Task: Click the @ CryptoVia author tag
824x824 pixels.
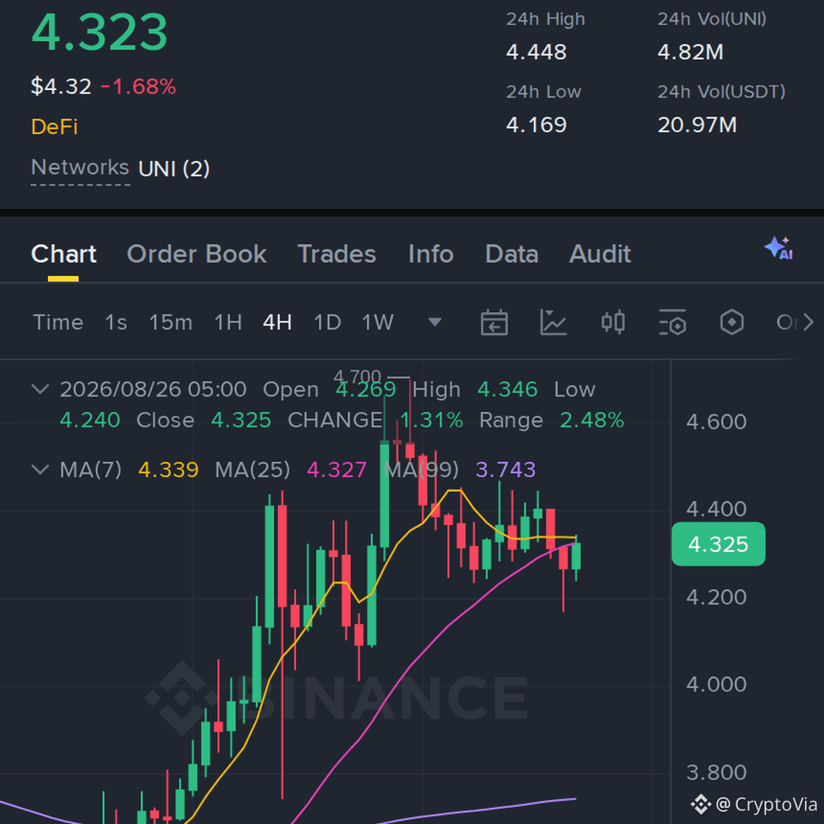Action: (766, 804)
